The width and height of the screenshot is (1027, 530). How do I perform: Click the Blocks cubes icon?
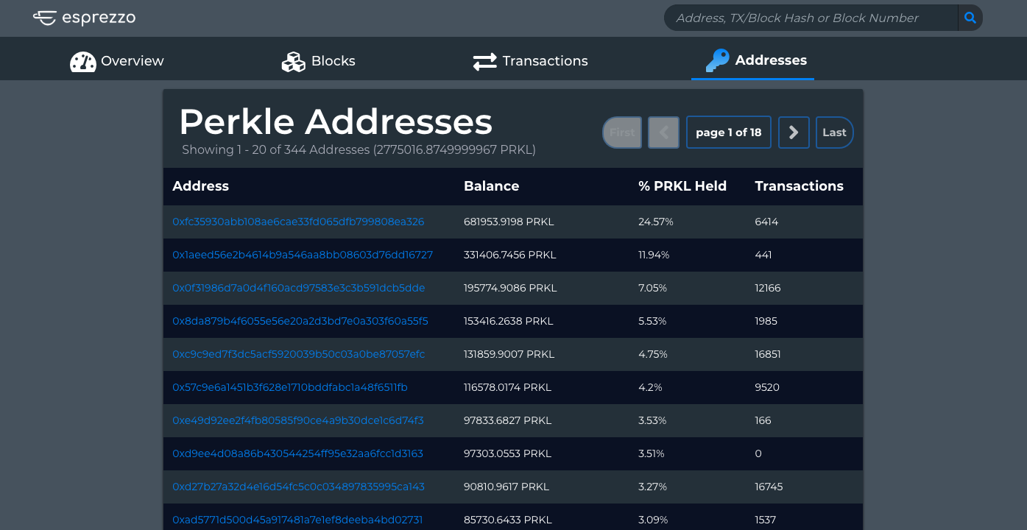[x=294, y=61]
